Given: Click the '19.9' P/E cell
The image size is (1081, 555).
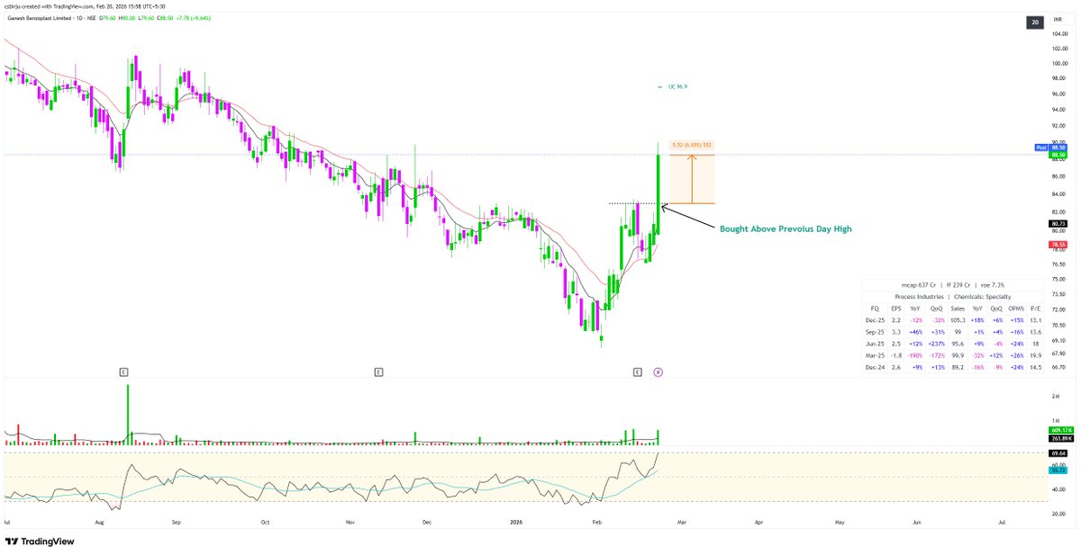Looking at the screenshot, I should click(x=1035, y=354).
